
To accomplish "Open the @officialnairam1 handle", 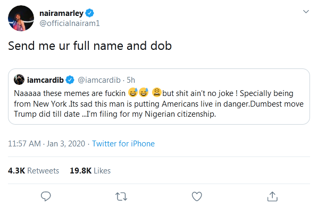I will [70, 23].
